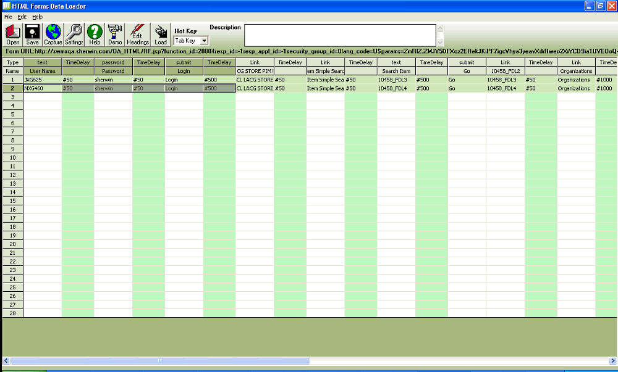
Task: Click the 'IXG625' cell in row 1
Action: click(43, 80)
